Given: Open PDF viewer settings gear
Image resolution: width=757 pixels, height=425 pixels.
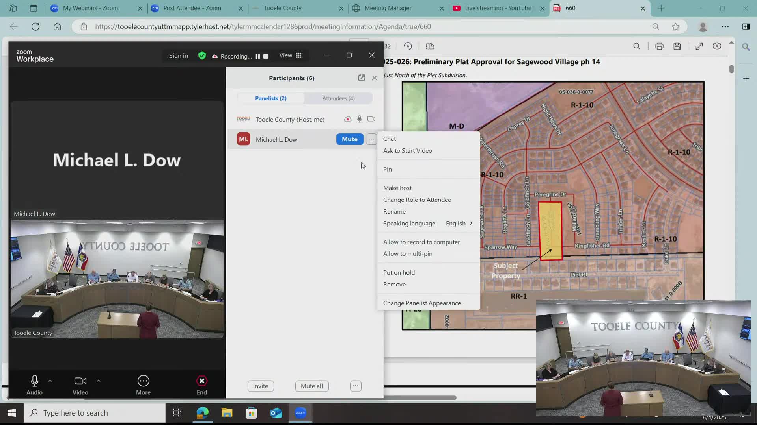Looking at the screenshot, I should [x=717, y=46].
